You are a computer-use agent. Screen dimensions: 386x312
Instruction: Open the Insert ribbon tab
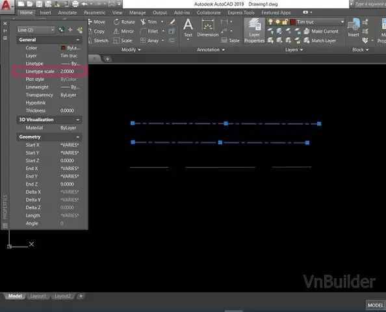point(45,12)
